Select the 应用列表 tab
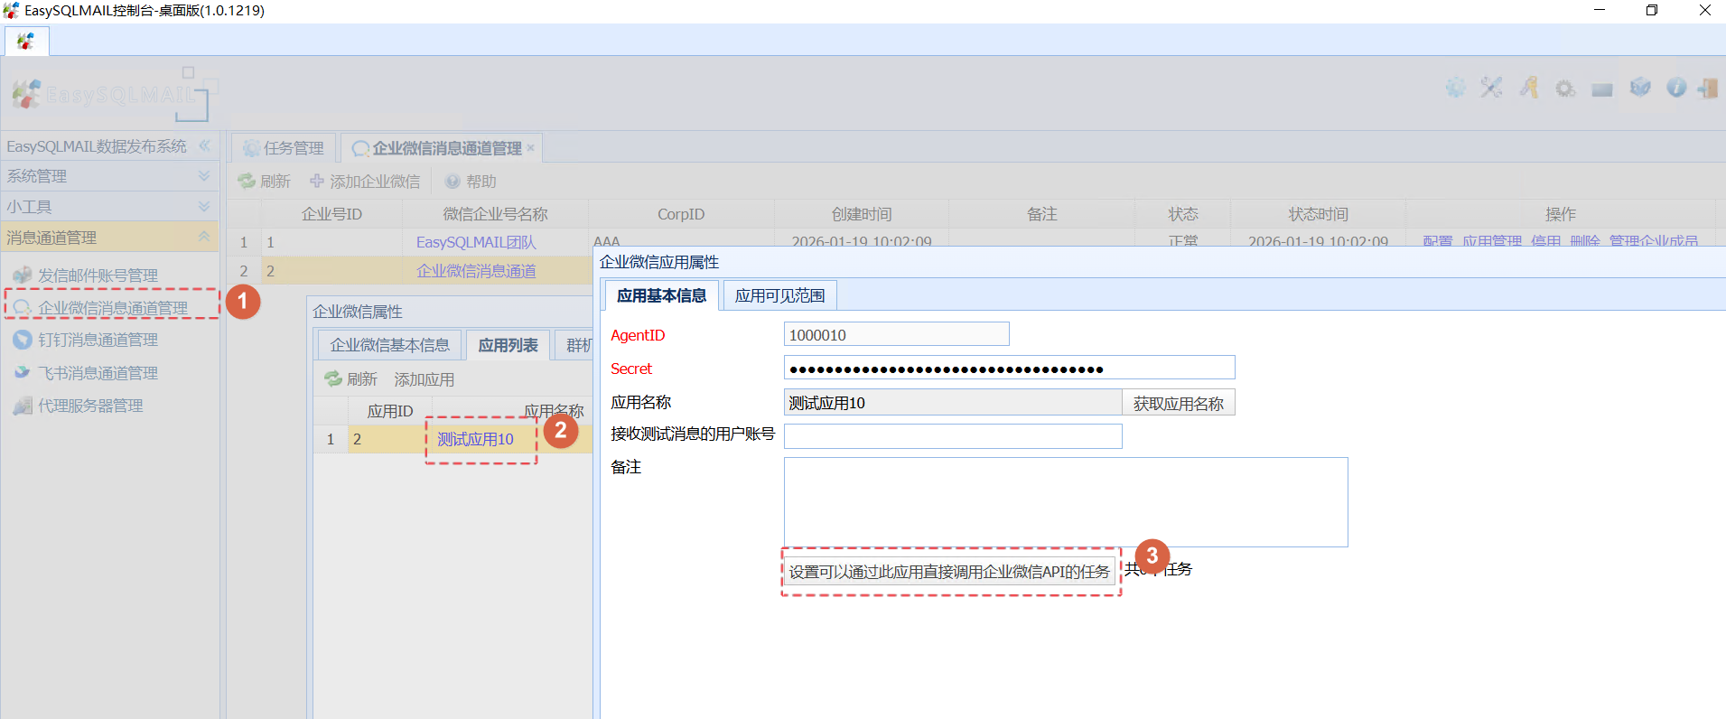 click(508, 345)
